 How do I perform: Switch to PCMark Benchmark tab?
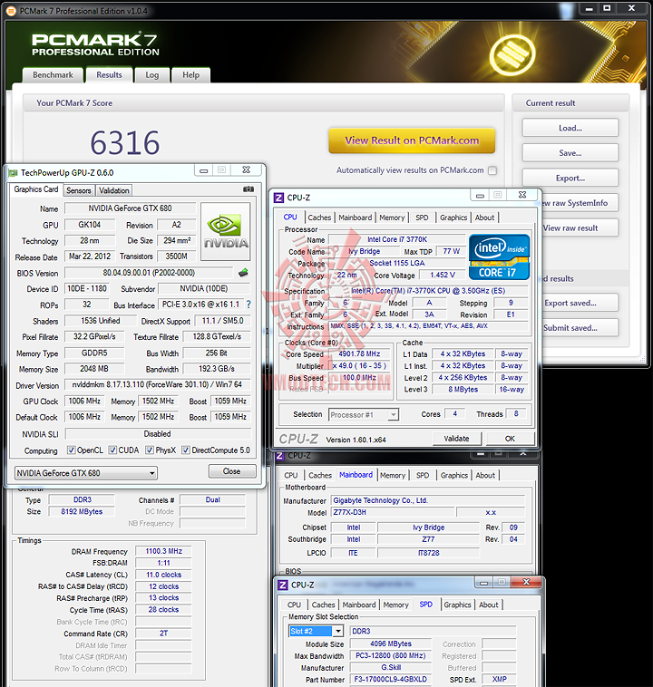point(53,75)
